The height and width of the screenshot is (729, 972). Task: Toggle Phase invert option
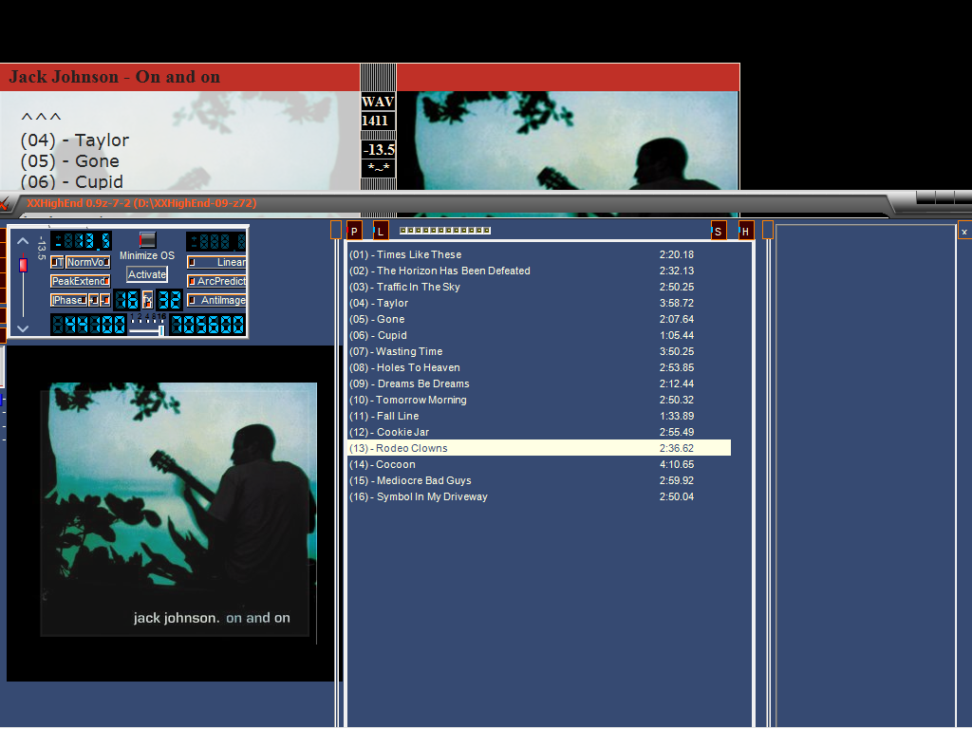(x=68, y=300)
